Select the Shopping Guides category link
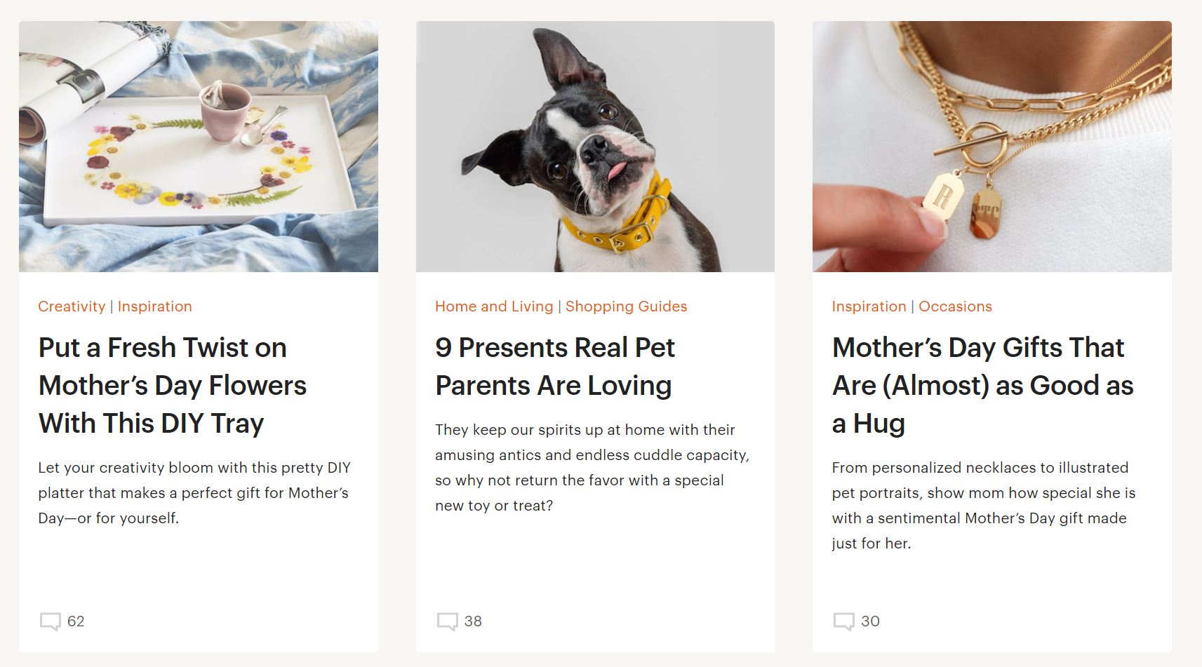 626,306
